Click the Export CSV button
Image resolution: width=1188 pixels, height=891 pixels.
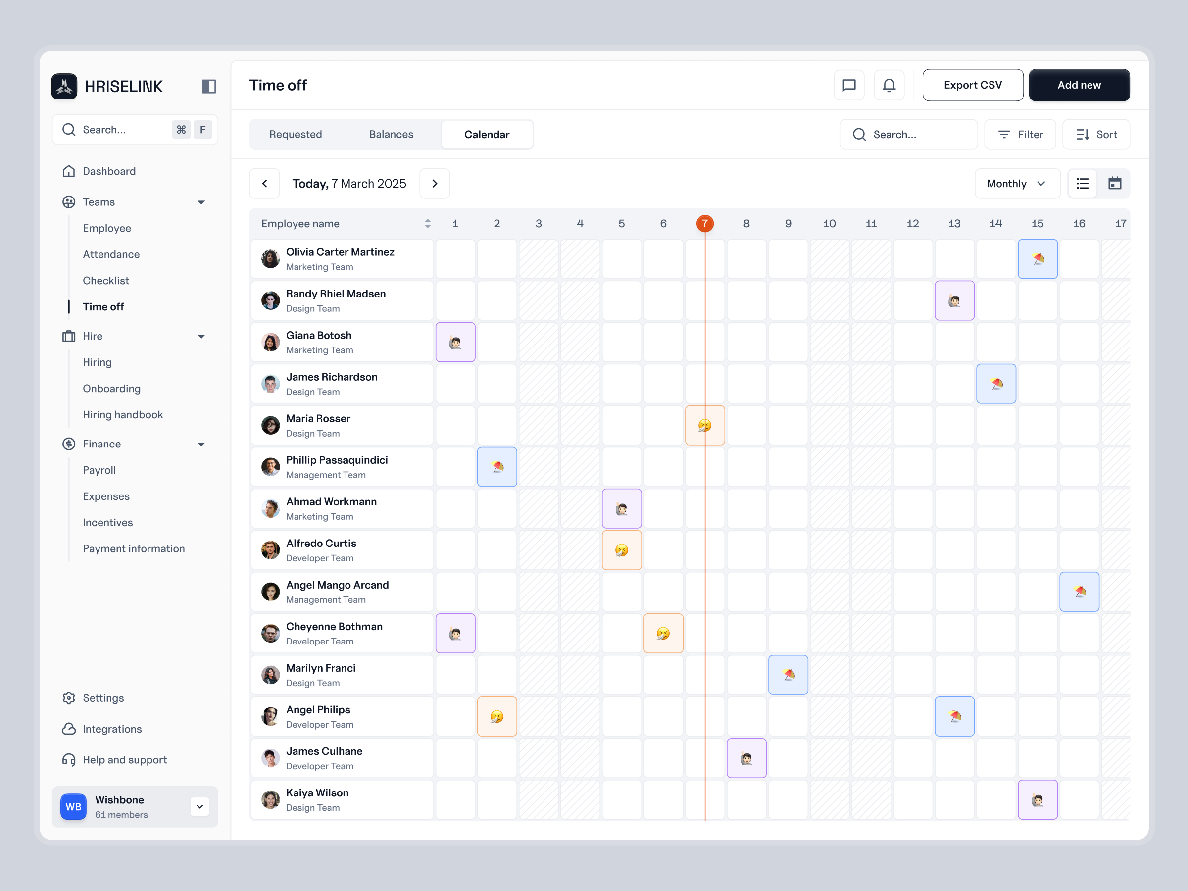[x=973, y=85]
